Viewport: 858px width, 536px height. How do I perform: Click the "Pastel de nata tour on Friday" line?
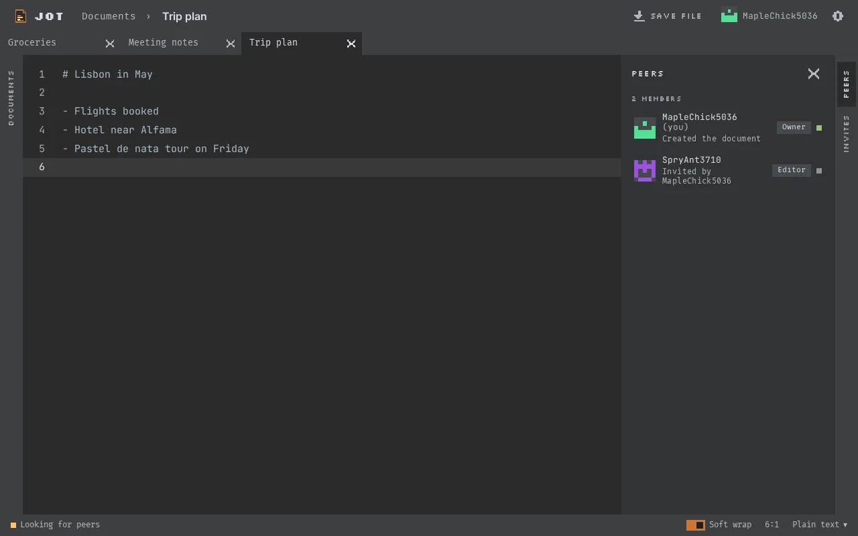click(x=156, y=149)
